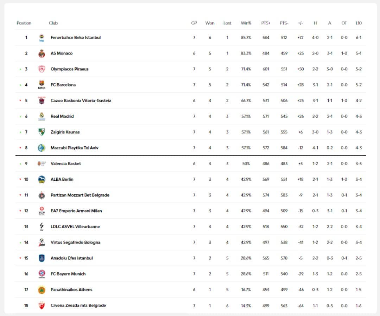Screen dimensions: 380x316
Task: Click the Maccabi Playtika Tel Aviv logo
Action: click(x=42, y=148)
